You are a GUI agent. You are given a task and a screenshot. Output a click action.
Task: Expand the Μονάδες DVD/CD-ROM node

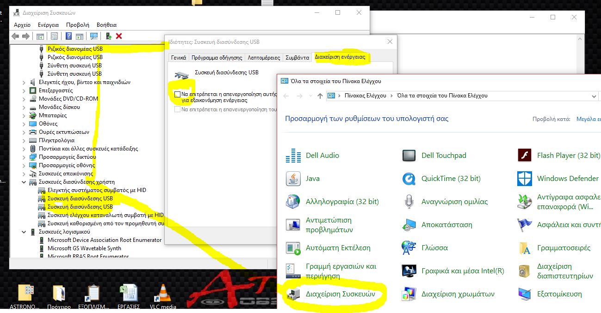[24, 99]
